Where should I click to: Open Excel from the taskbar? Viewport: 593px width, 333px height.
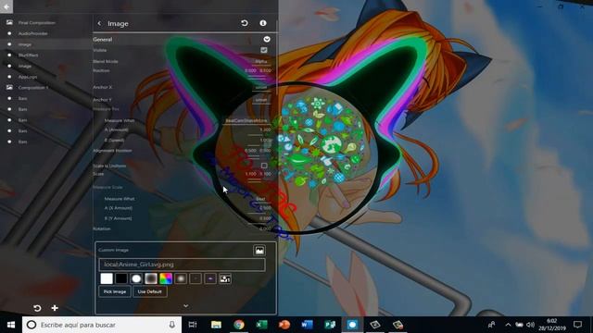click(x=261, y=325)
